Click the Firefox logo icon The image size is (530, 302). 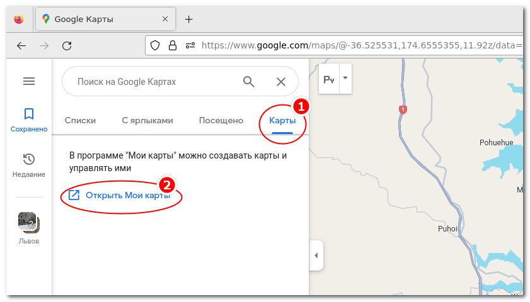coord(19,19)
